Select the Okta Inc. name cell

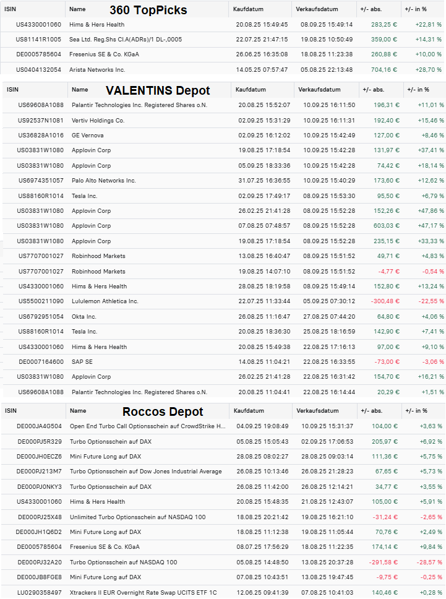pyautogui.click(x=84, y=317)
